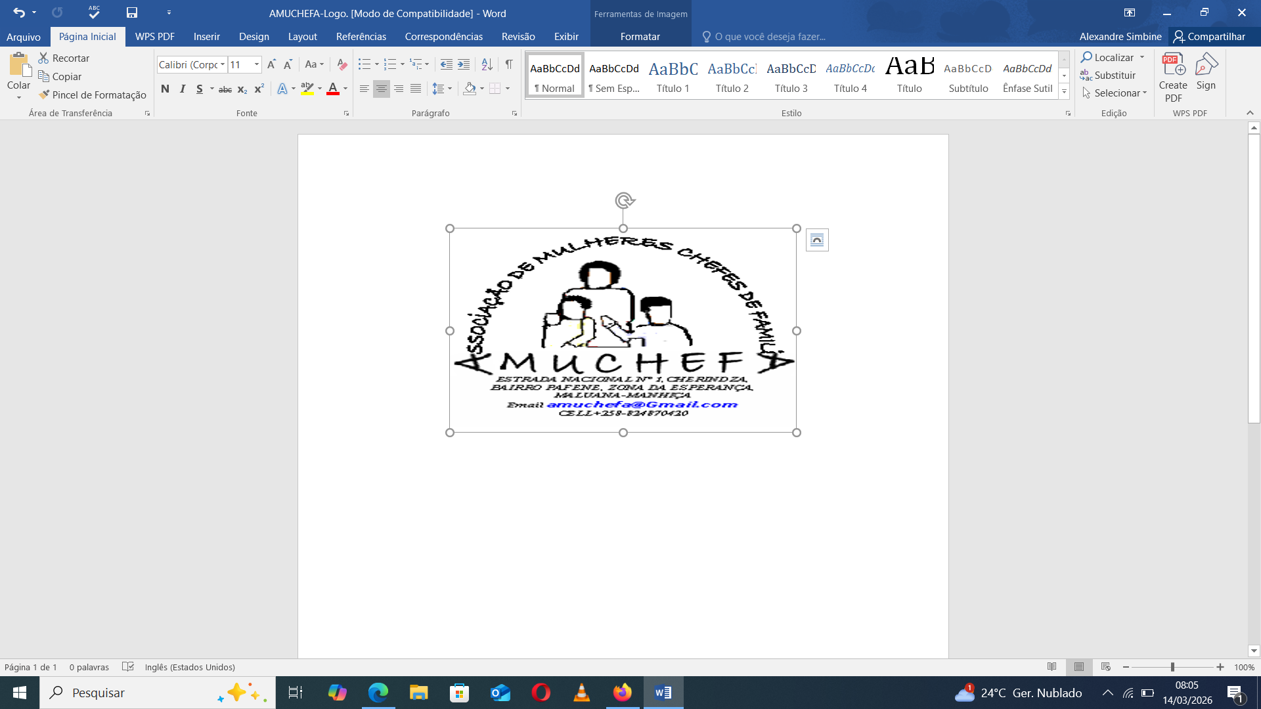Click the Sort A-Z icon
This screenshot has width=1261, height=709.
[x=487, y=64]
